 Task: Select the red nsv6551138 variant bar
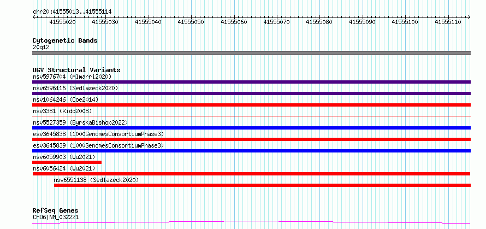tap(262, 185)
